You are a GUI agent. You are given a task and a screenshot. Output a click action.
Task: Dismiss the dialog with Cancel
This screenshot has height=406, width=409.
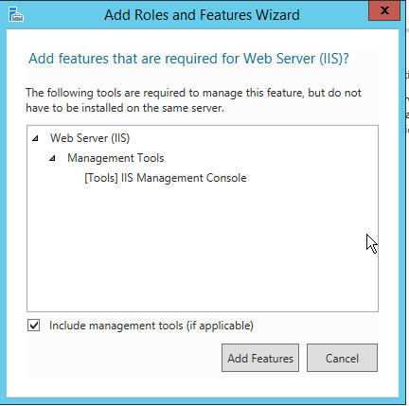tap(342, 358)
